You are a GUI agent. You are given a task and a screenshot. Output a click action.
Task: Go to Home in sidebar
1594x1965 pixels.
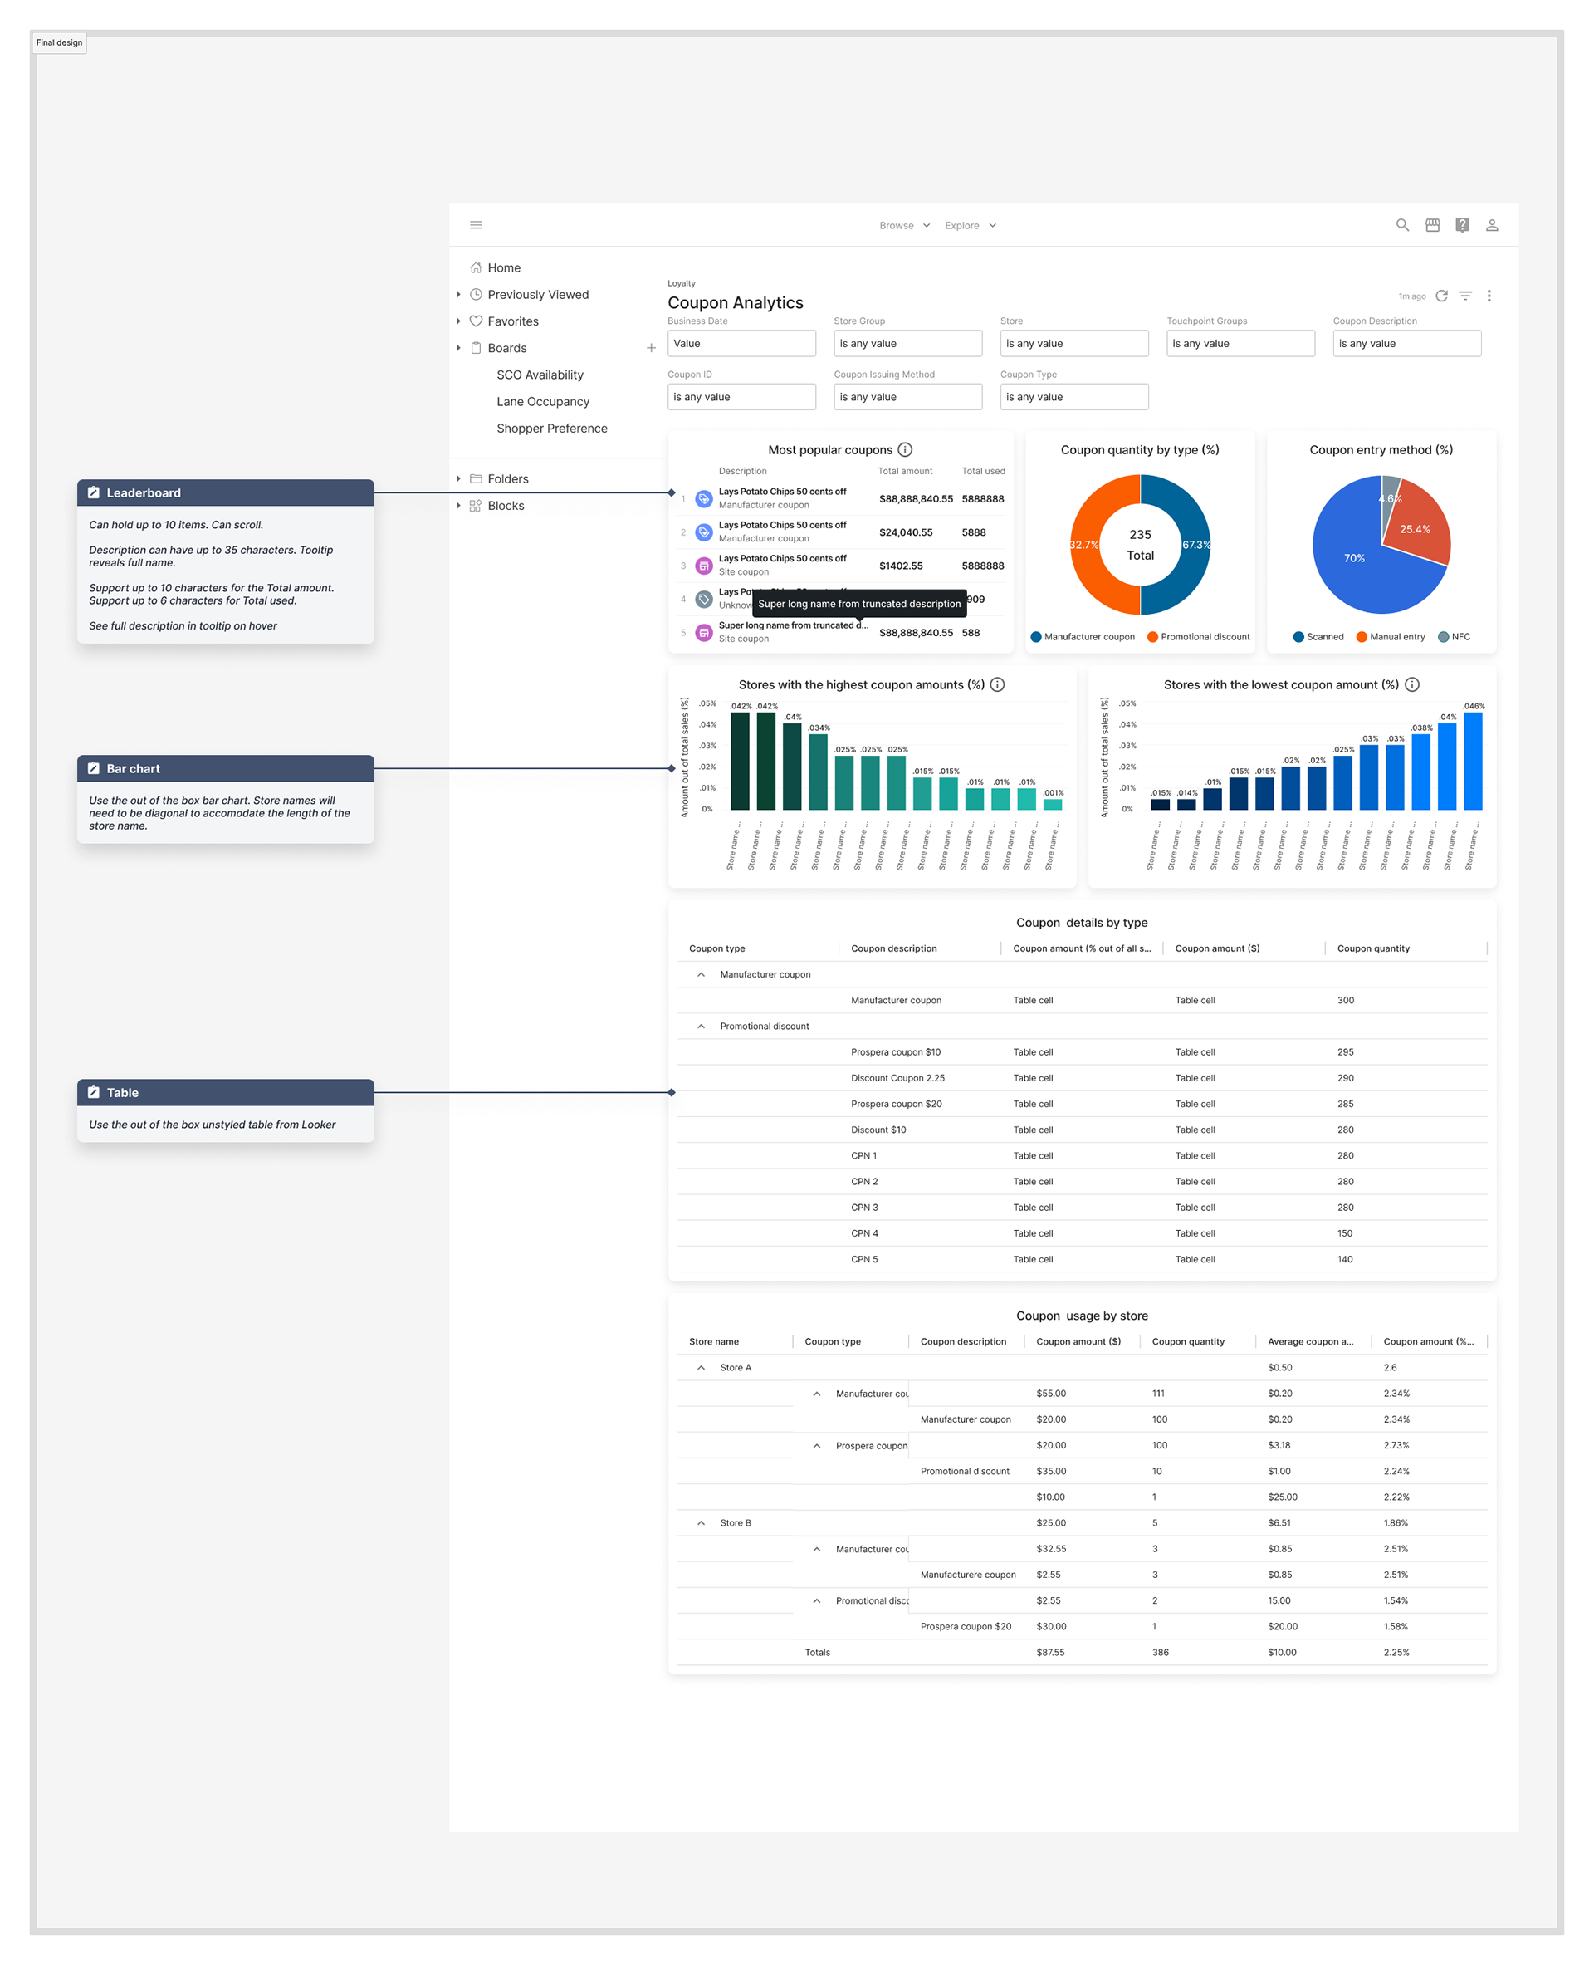point(503,268)
